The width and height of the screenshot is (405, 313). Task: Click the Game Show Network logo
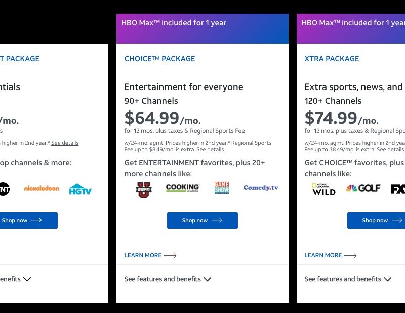[222, 188]
